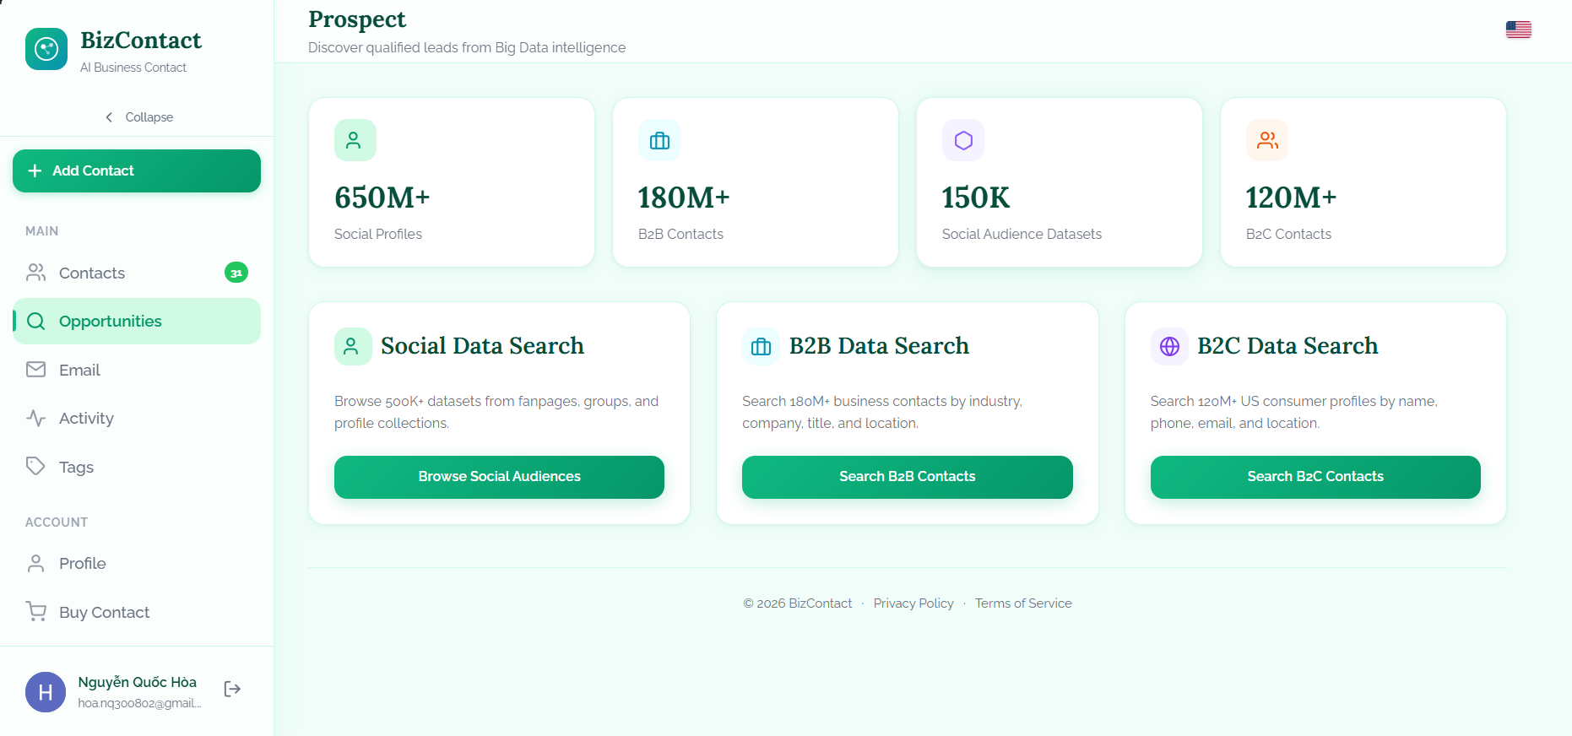Click the Email envelope icon

coord(35,370)
